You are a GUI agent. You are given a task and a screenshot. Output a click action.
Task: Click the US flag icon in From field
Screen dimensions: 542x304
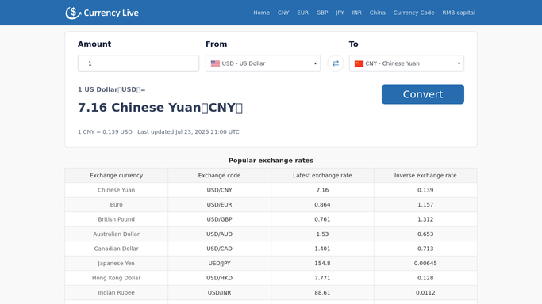[x=215, y=64]
